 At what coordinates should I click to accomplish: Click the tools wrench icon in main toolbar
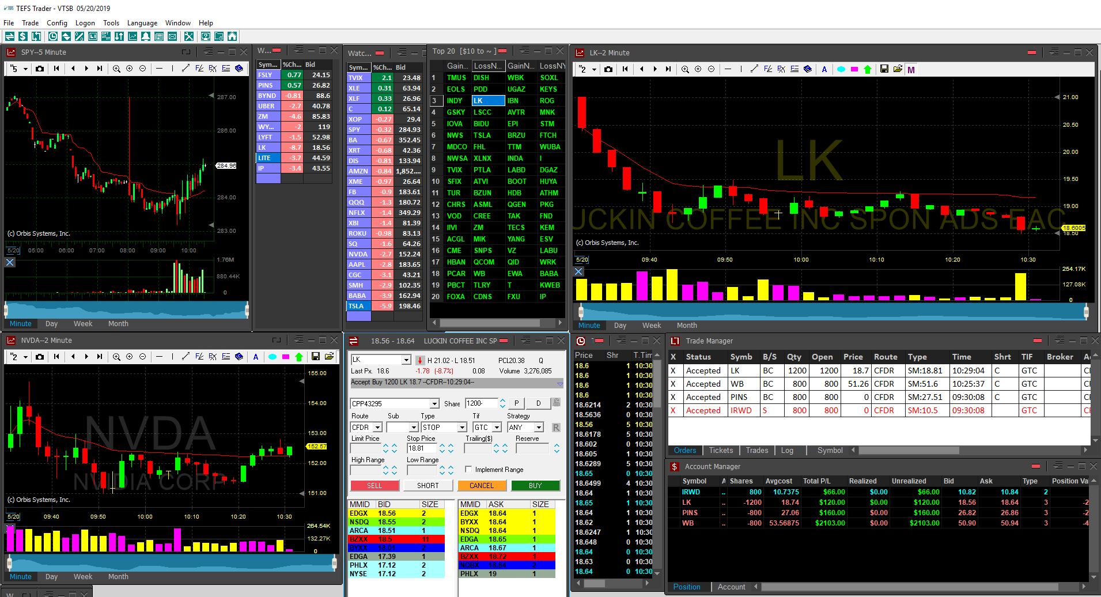188,36
